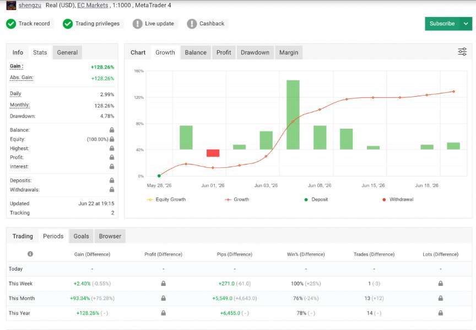Click the Profit lock icon in Info
This screenshot has height=330, width=476.
pos(112,157)
